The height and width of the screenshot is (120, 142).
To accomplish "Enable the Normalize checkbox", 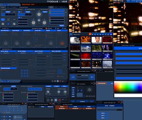I will coord(26,9).
